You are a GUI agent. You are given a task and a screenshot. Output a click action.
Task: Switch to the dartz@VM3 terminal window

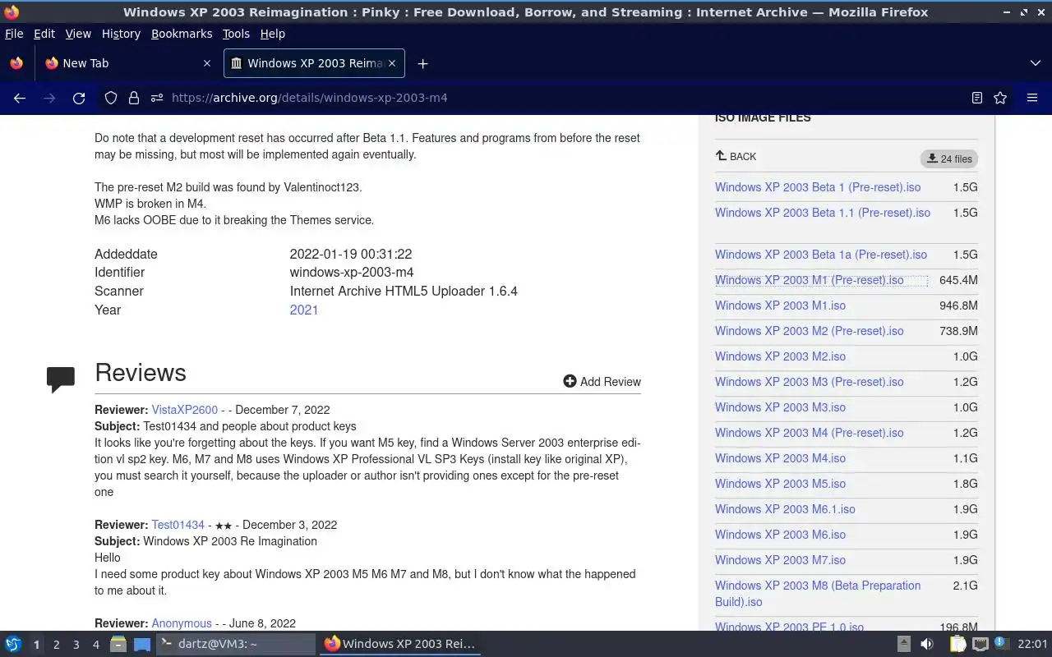point(236,644)
